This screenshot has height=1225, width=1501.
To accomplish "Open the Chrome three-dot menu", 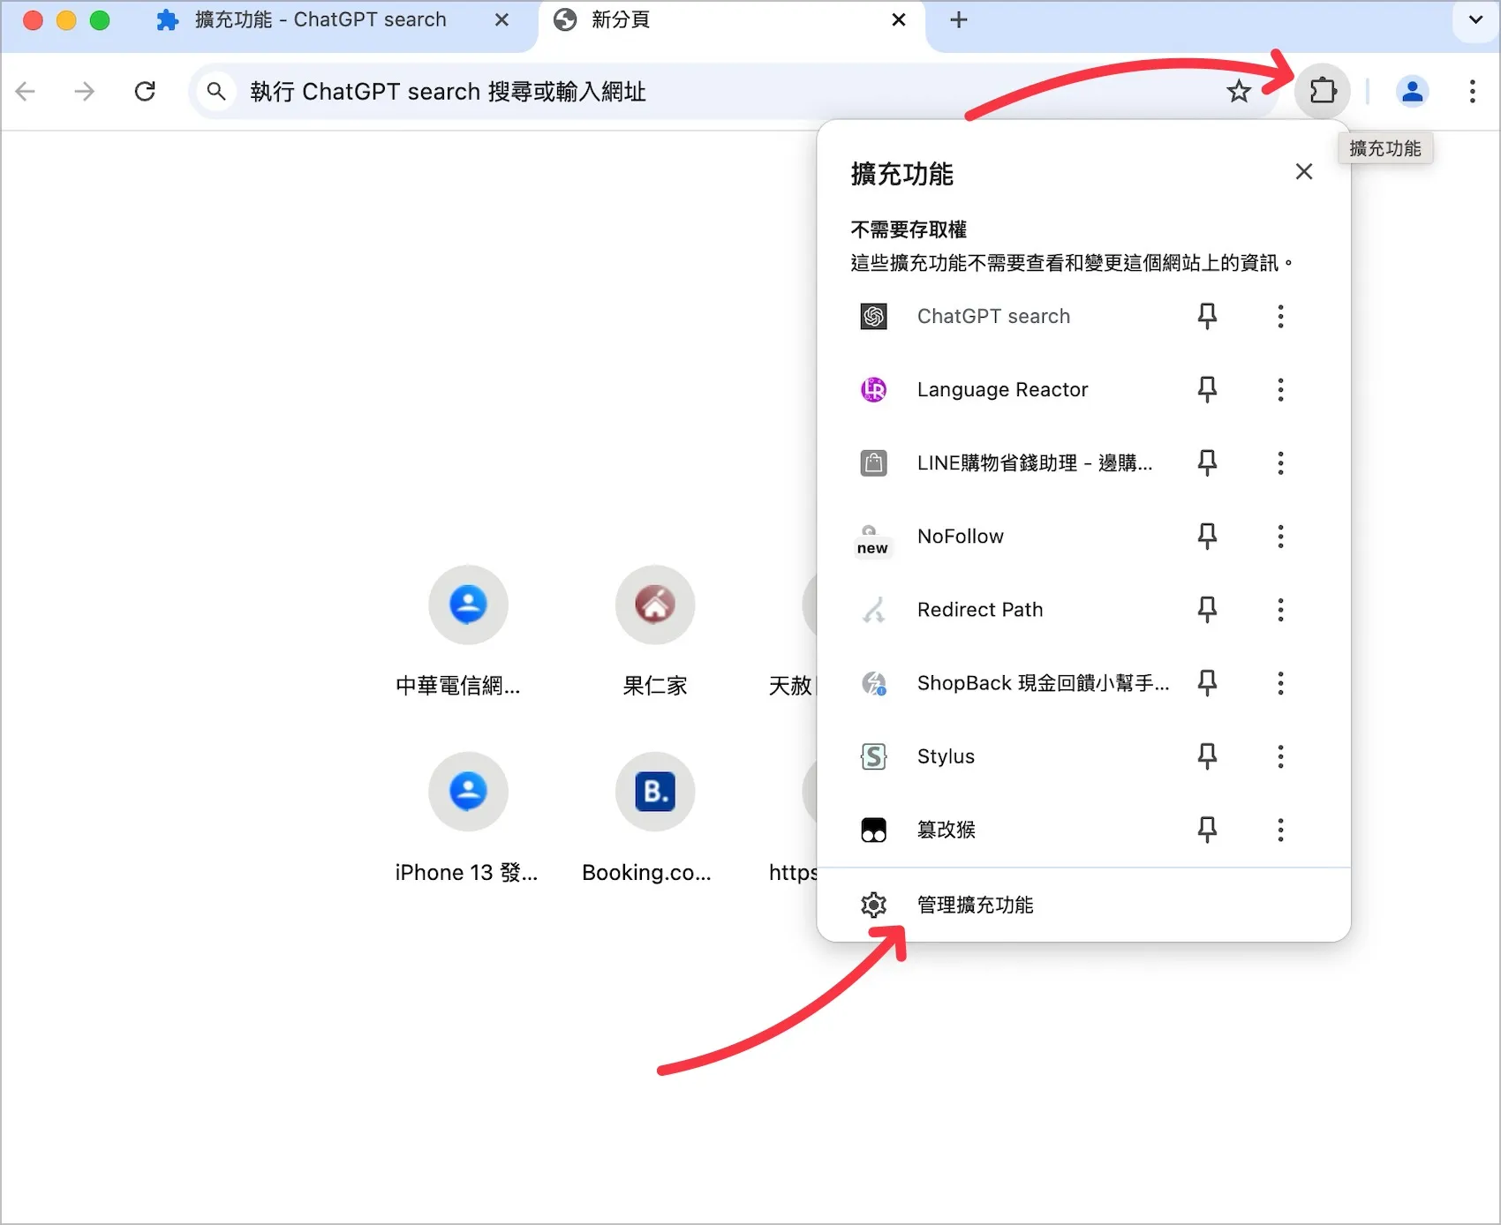I will point(1472,91).
